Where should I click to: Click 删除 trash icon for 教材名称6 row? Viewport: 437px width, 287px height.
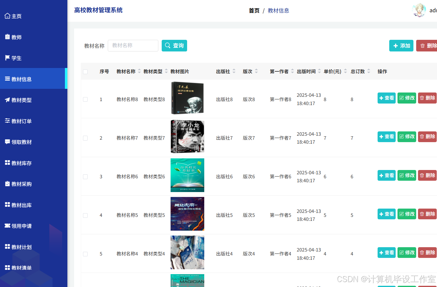point(422,175)
